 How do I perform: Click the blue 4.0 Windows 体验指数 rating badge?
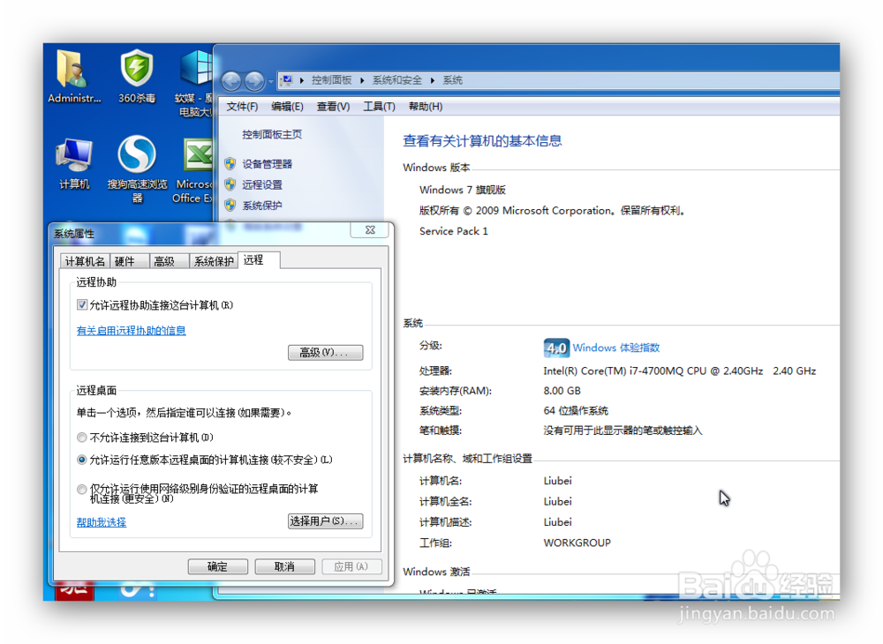[556, 348]
